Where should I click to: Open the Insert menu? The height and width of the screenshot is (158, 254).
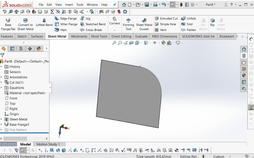click(x=69, y=5)
